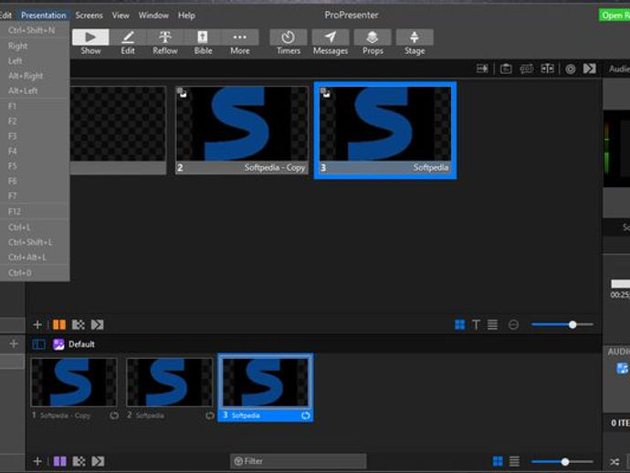The height and width of the screenshot is (473, 630).
Task: Switch media bin to list view
Action: [514, 461]
